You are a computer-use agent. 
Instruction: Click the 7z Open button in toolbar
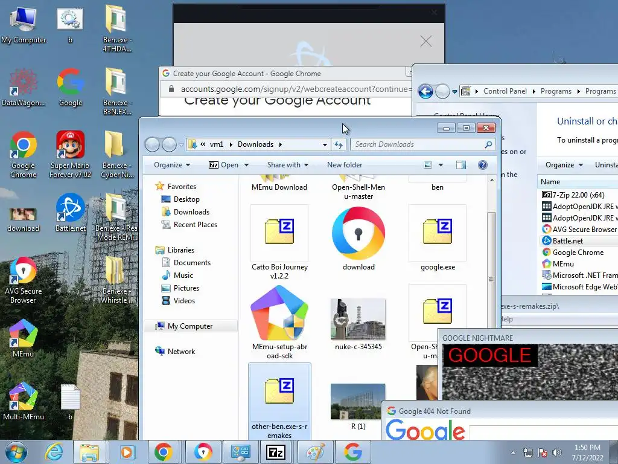(x=223, y=165)
